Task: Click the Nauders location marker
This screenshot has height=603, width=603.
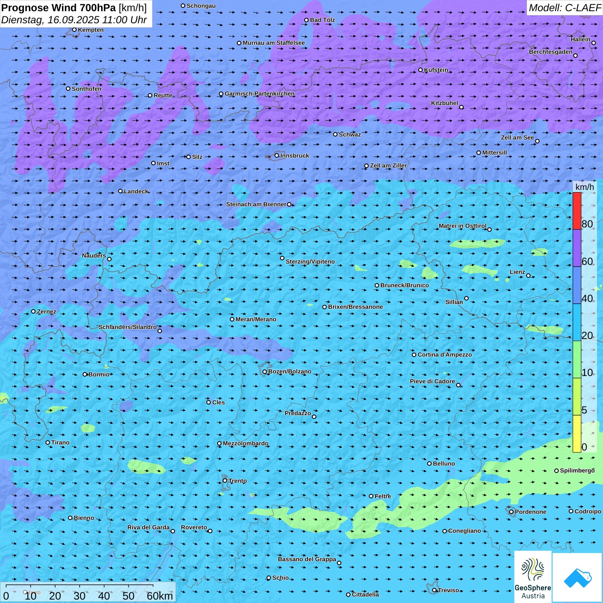Action: [109, 259]
